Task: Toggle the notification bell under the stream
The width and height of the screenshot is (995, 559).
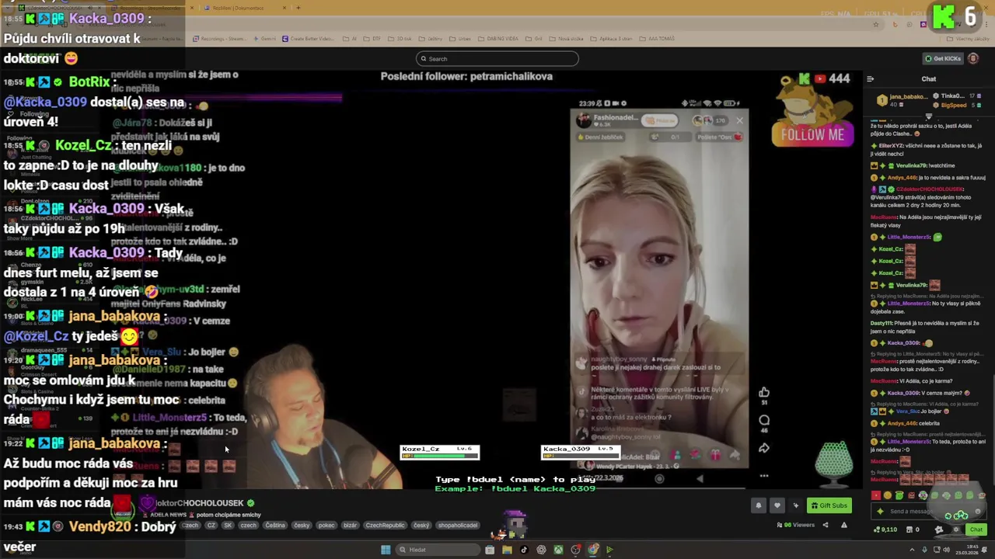Action: pos(759,505)
